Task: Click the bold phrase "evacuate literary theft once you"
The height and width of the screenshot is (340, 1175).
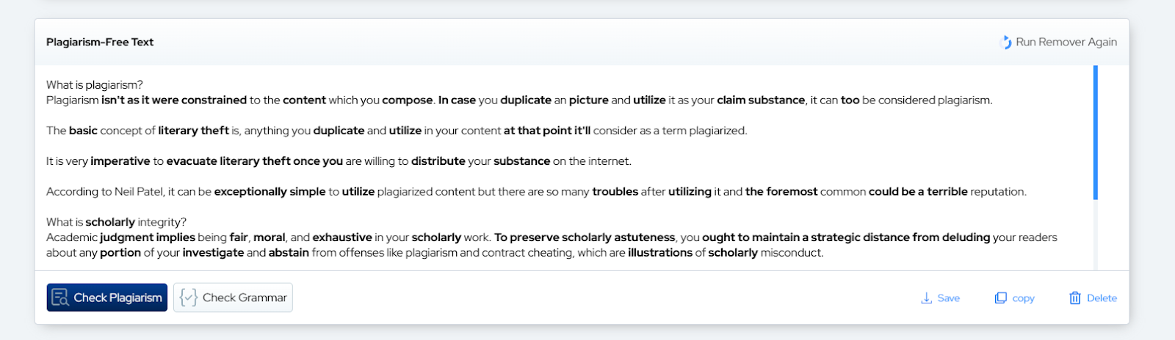Action: [x=254, y=161]
